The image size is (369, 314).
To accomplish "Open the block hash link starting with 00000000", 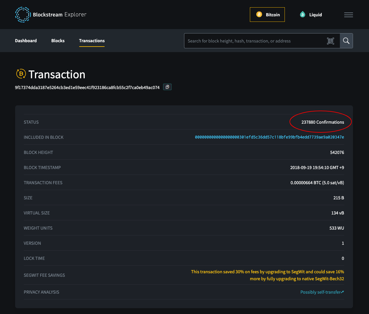I will [x=270, y=137].
